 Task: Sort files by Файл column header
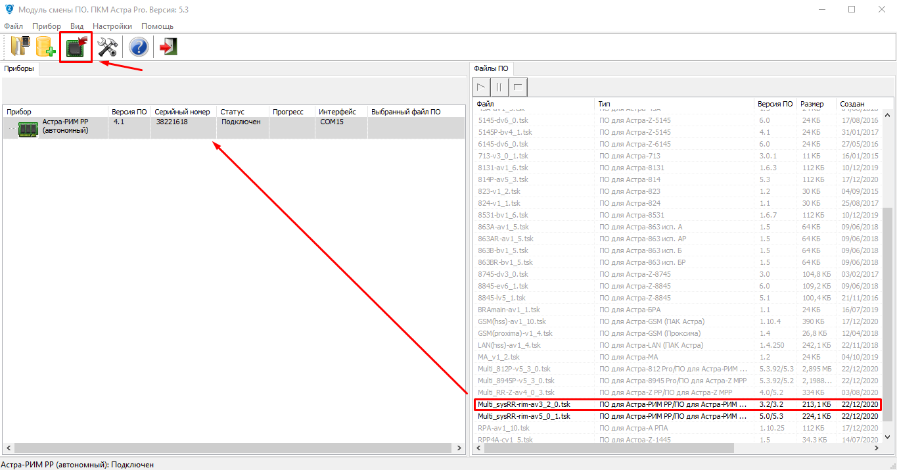pyautogui.click(x=533, y=104)
